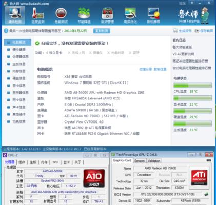Switch to CPU-Z SPD tab
The height and width of the screenshot is (205, 216).
[55, 162]
